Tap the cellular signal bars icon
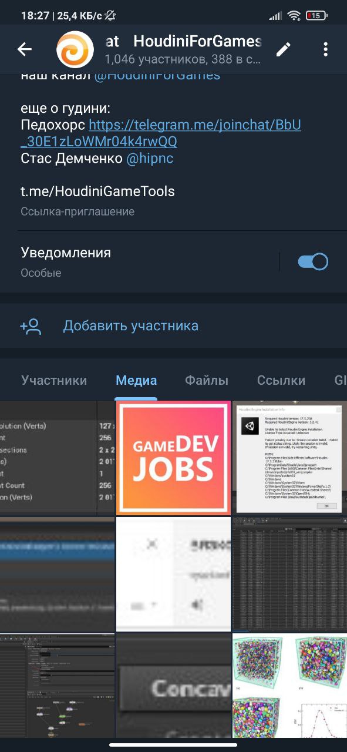347x752 pixels. [275, 16]
